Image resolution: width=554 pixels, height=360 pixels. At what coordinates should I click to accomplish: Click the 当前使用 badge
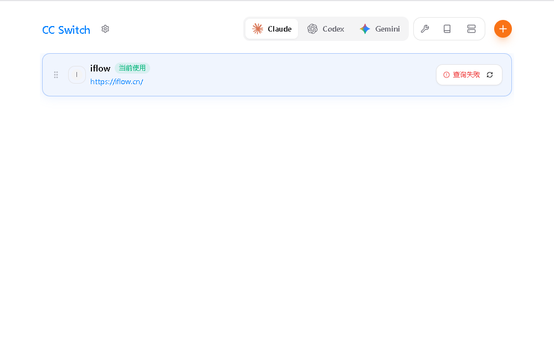coord(132,68)
